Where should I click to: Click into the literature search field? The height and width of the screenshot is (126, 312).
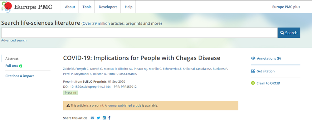pos(139,33)
